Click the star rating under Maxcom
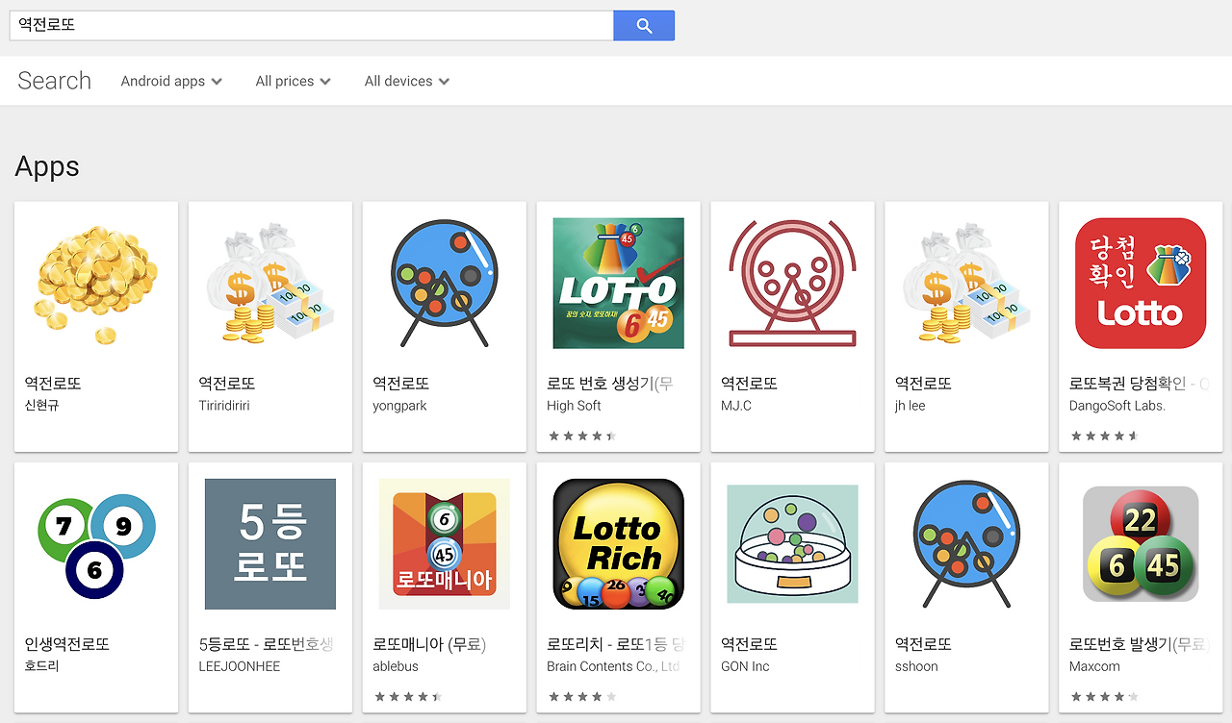This screenshot has width=1232, height=723. tap(1105, 696)
